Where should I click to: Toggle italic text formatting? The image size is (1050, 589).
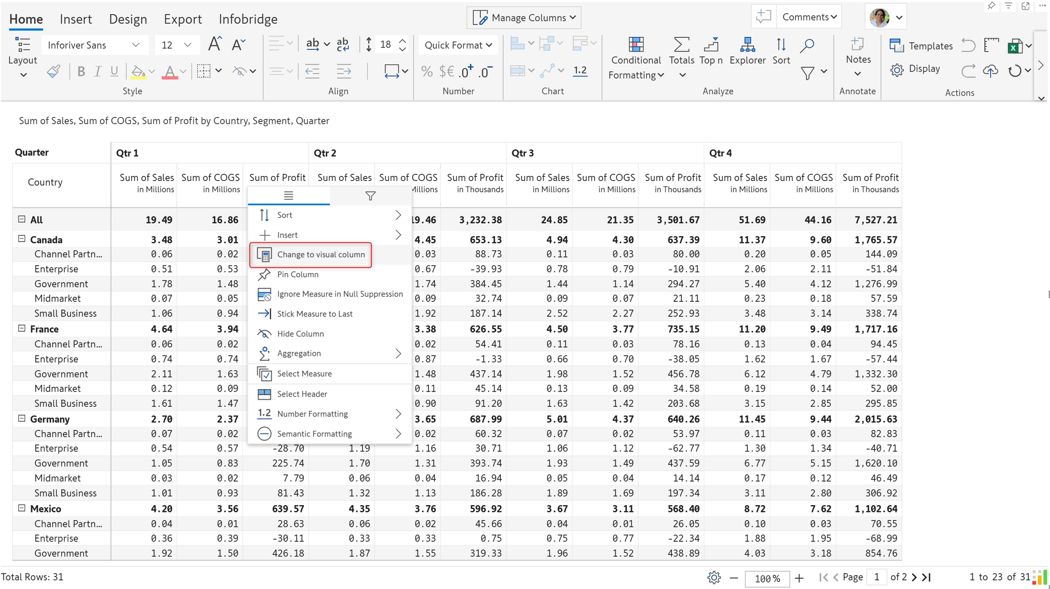click(x=98, y=71)
